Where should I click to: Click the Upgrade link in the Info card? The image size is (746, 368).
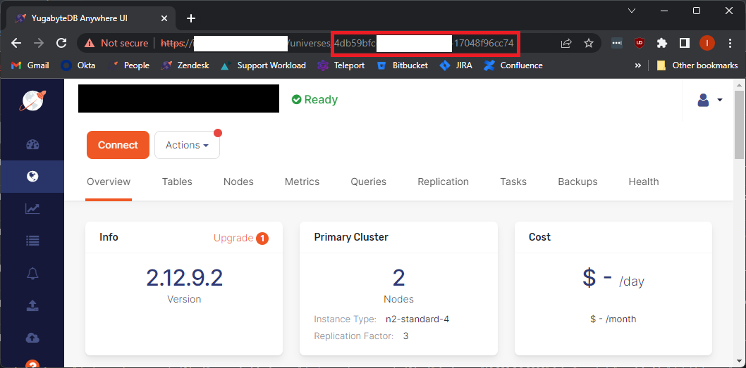[x=233, y=238]
